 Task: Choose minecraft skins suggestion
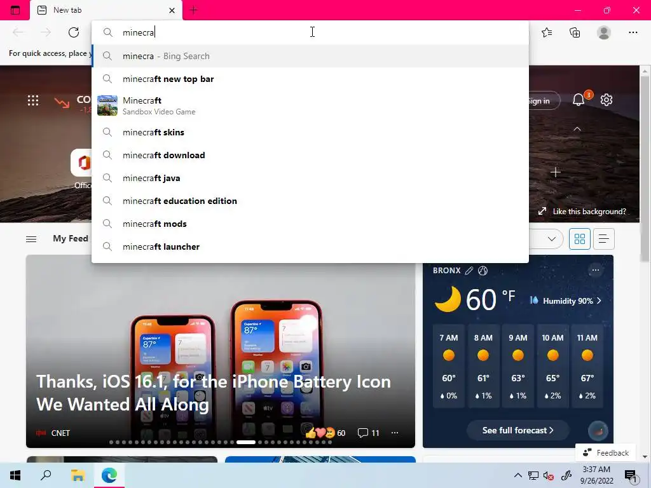coord(310,132)
